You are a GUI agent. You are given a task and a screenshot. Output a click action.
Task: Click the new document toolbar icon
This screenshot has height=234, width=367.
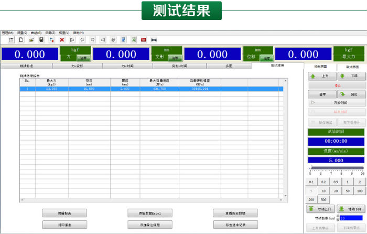click(21, 39)
